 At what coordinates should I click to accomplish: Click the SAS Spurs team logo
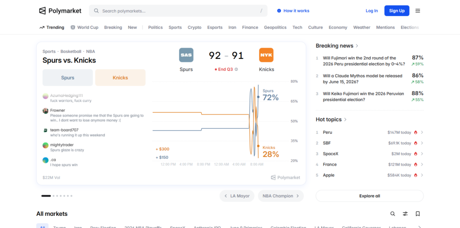point(186,55)
